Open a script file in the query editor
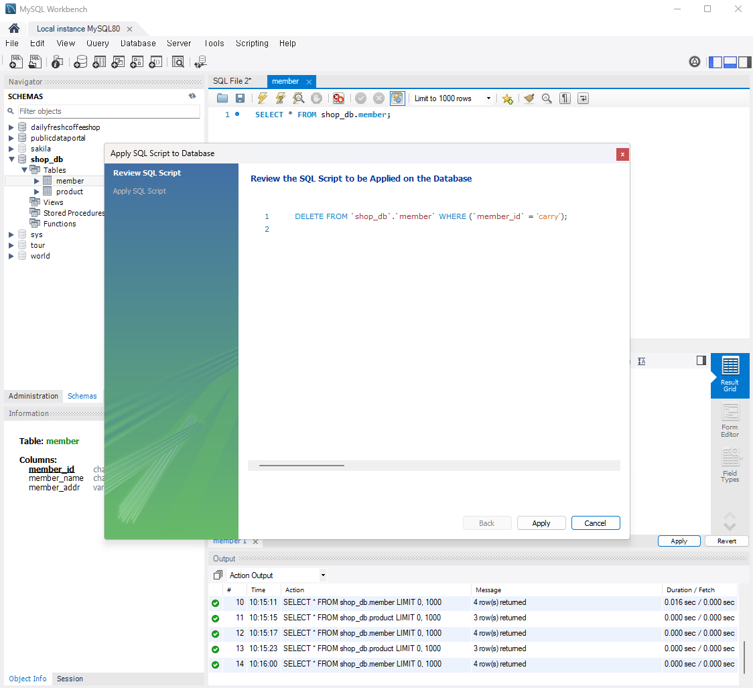The height and width of the screenshot is (688, 753). (x=222, y=98)
